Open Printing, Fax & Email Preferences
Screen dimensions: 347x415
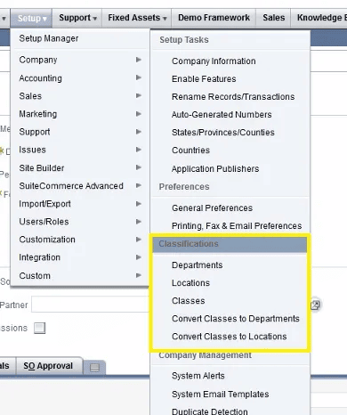(237, 226)
